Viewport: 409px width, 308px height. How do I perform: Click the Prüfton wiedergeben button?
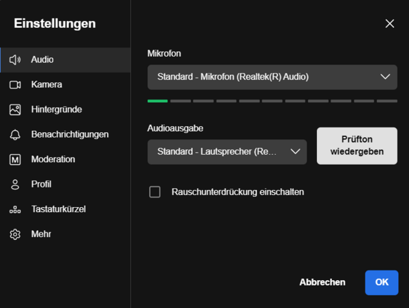click(357, 146)
